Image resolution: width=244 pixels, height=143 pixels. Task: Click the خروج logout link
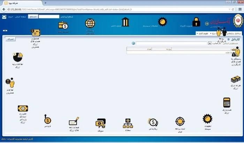pyautogui.click(x=10, y=17)
